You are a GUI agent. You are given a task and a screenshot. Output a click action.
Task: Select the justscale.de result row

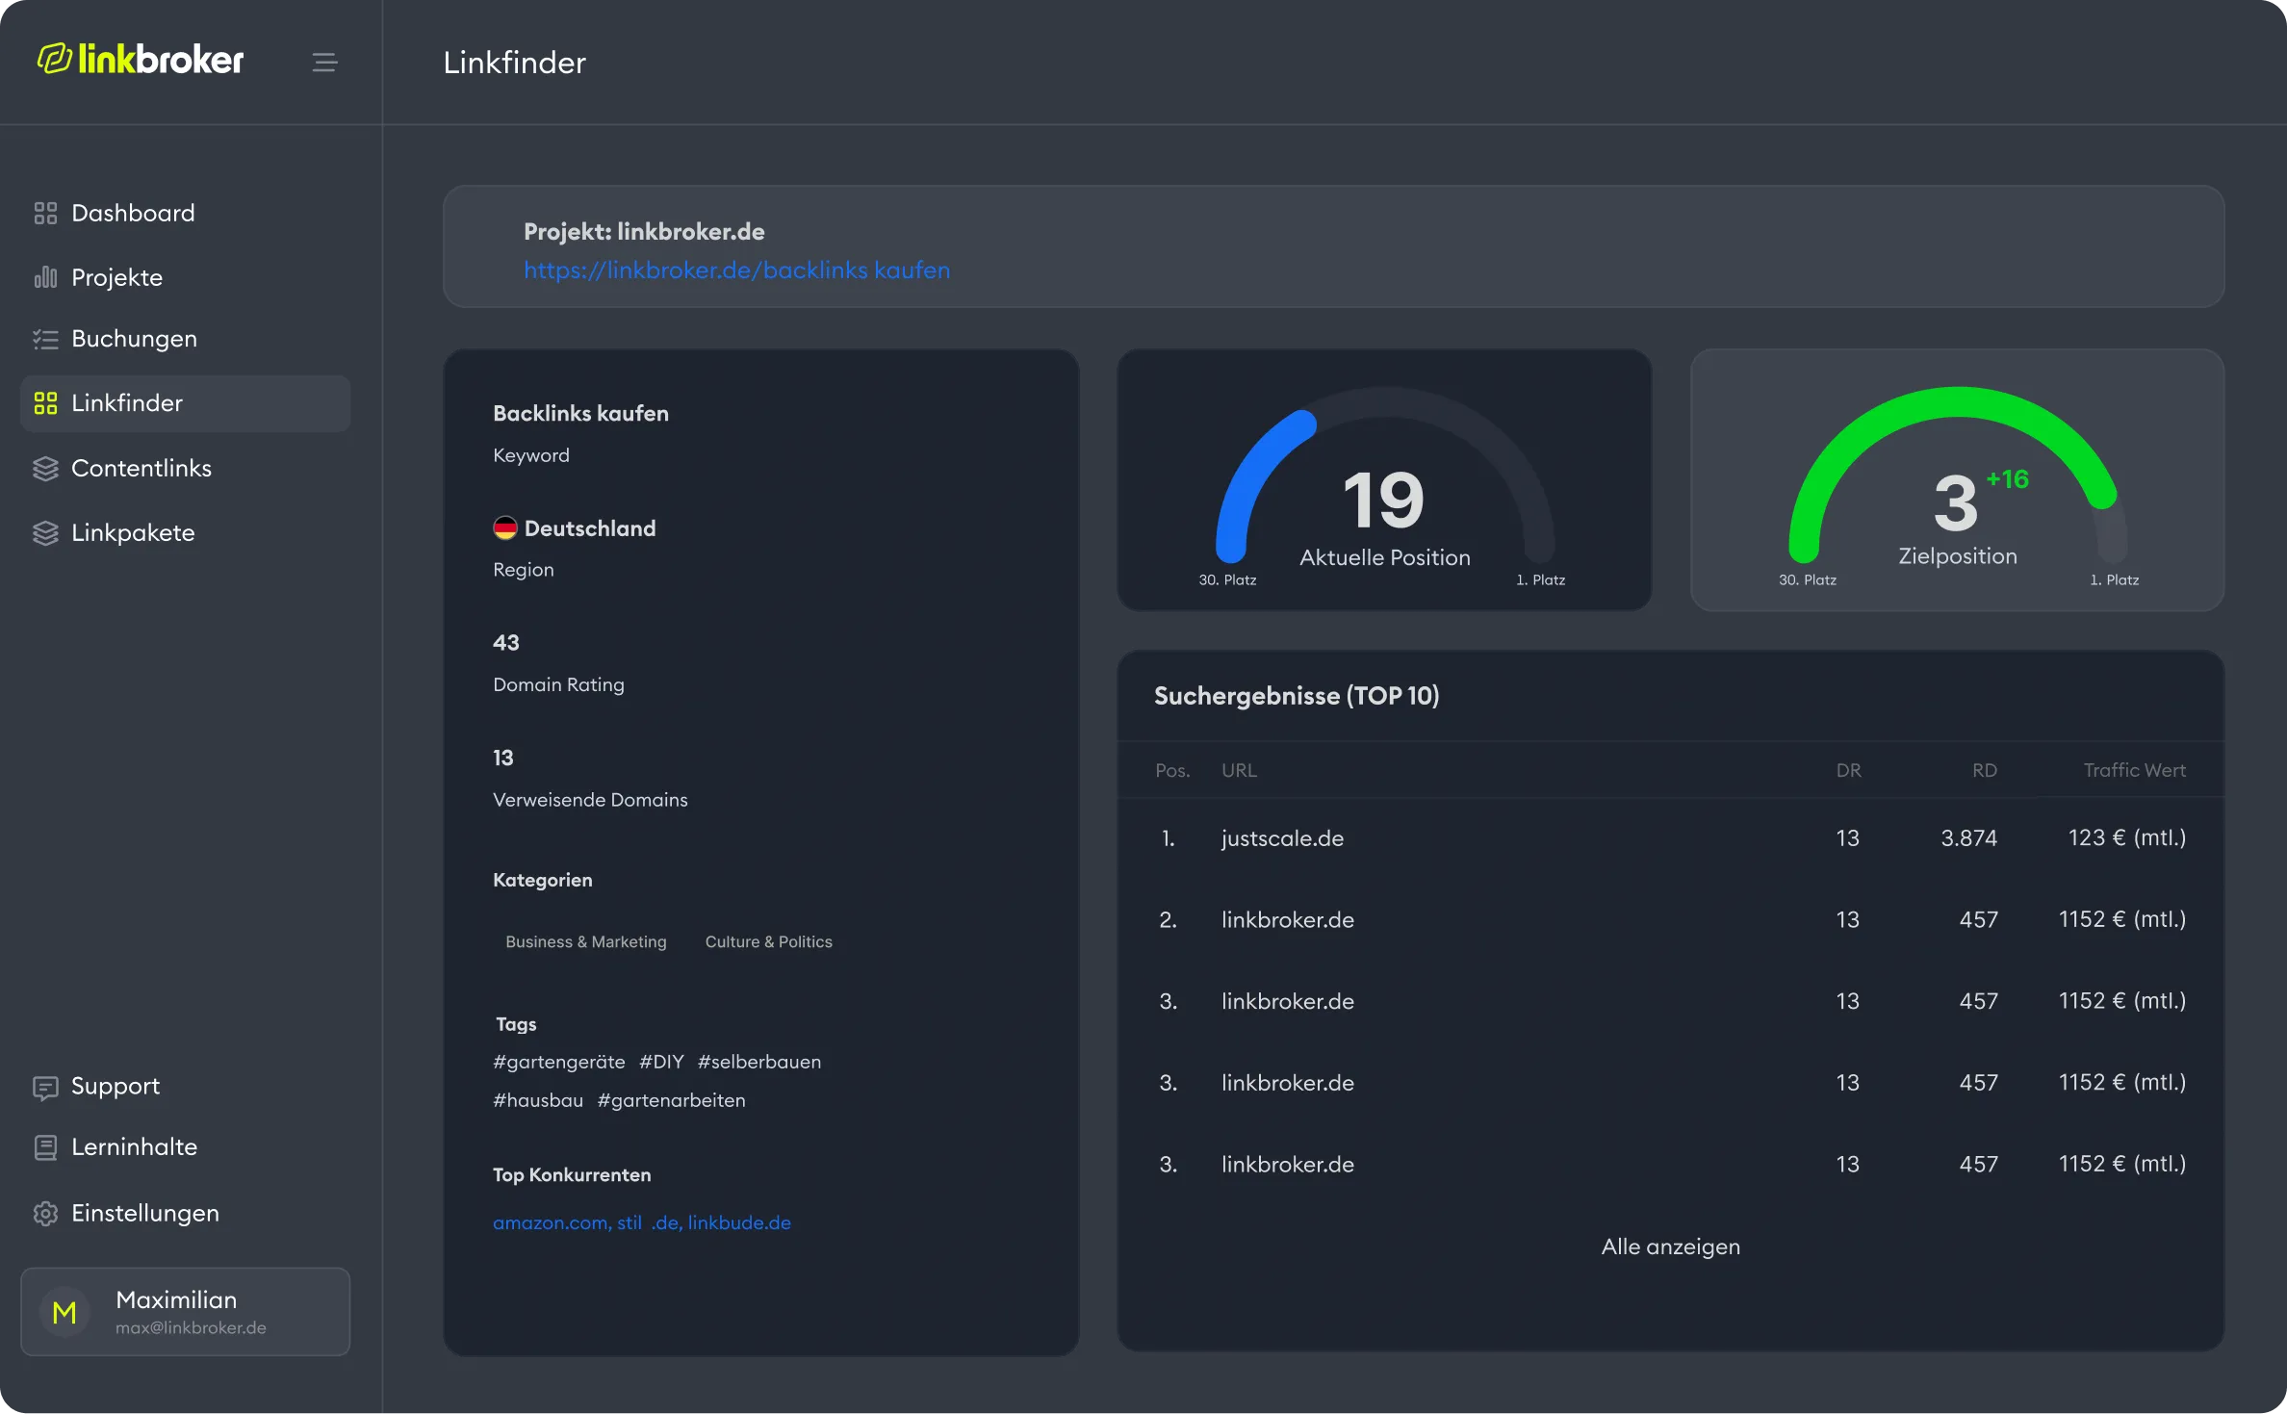pos(1670,838)
